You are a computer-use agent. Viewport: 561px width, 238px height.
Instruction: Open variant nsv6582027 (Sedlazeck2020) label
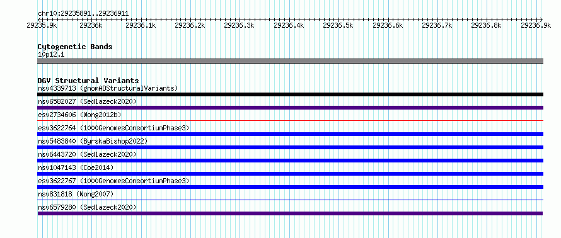coord(87,101)
